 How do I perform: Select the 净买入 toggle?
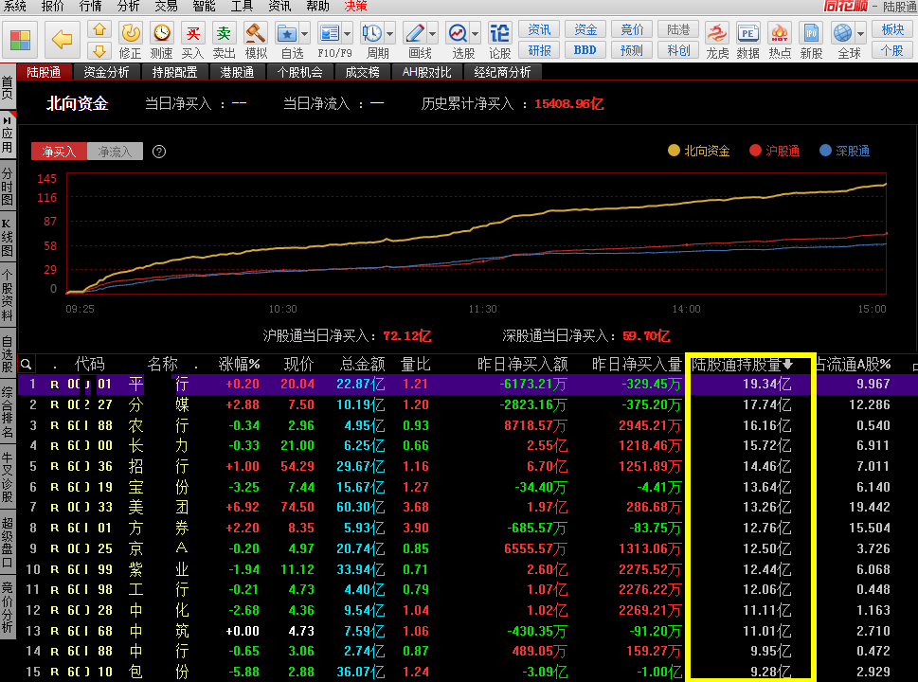click(59, 152)
